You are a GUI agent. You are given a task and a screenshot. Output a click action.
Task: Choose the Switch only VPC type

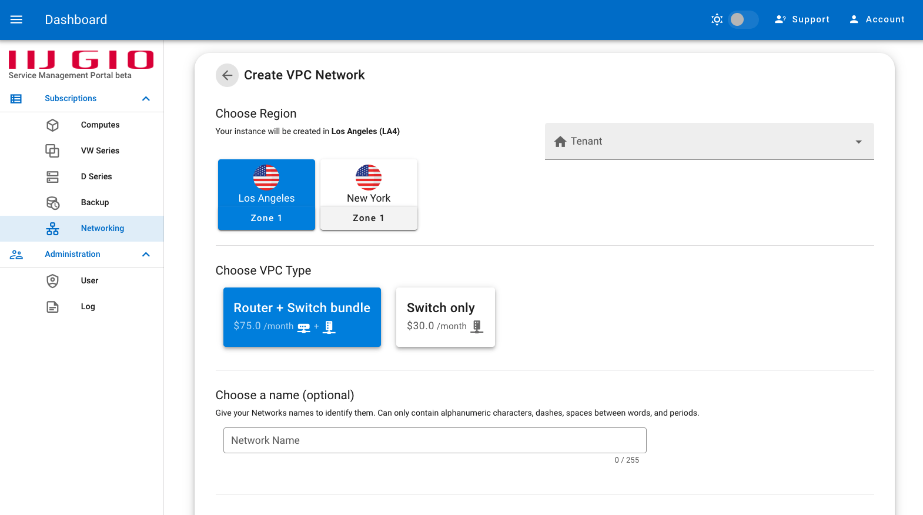446,317
